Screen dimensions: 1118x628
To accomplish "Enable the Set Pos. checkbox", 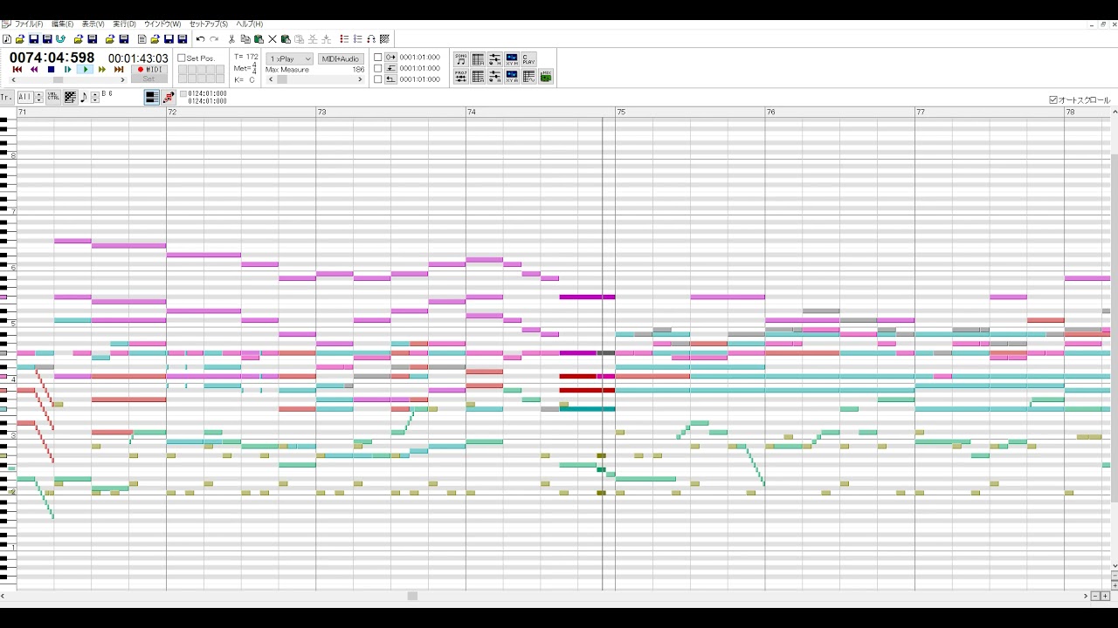I will click(x=182, y=58).
